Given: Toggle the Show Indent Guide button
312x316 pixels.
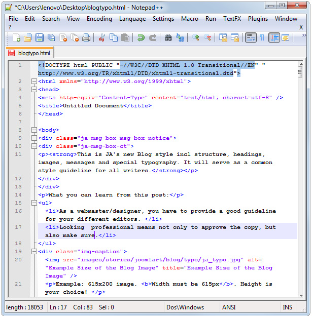Looking at the screenshot, I should (274, 38).
